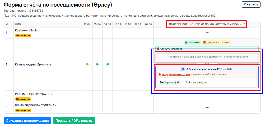Click the Выберите файл button
The image size is (265, 128).
[170, 83]
